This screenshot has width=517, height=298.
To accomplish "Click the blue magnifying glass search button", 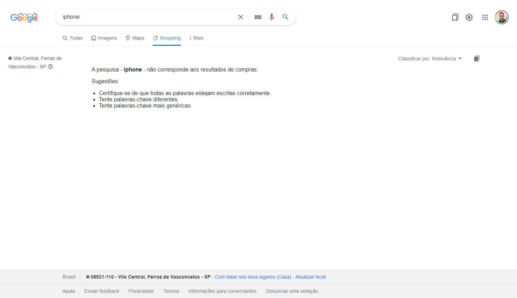I will tap(286, 17).
